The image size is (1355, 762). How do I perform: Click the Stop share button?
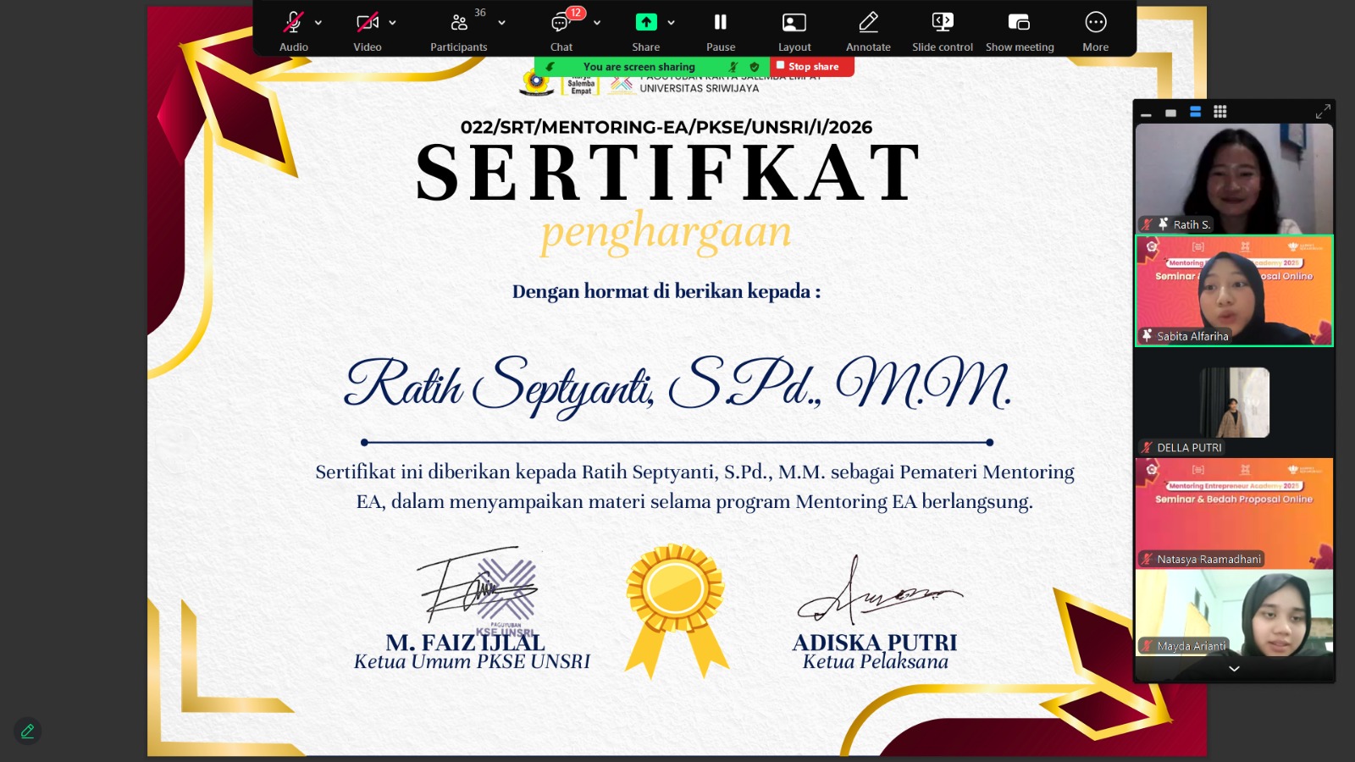pyautogui.click(x=812, y=66)
